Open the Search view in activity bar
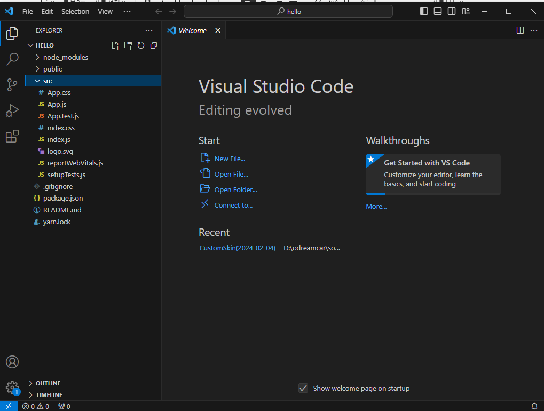The height and width of the screenshot is (411, 544). [12, 59]
